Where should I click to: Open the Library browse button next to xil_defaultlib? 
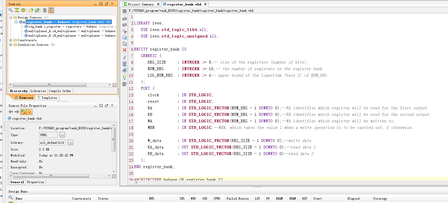71,143
